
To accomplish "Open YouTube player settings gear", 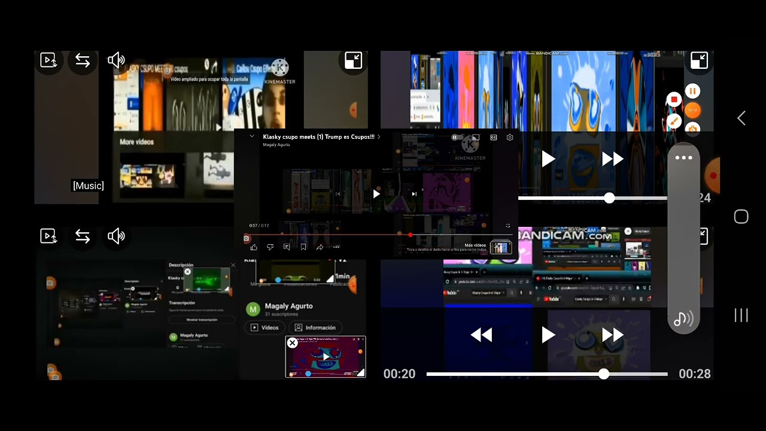I will [x=510, y=137].
